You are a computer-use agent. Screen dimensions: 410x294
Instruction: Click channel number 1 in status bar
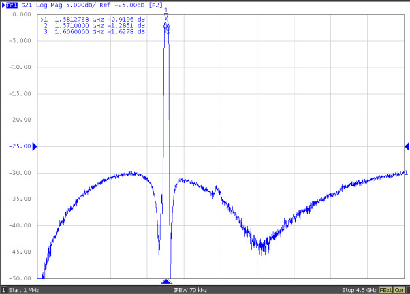tap(3, 289)
